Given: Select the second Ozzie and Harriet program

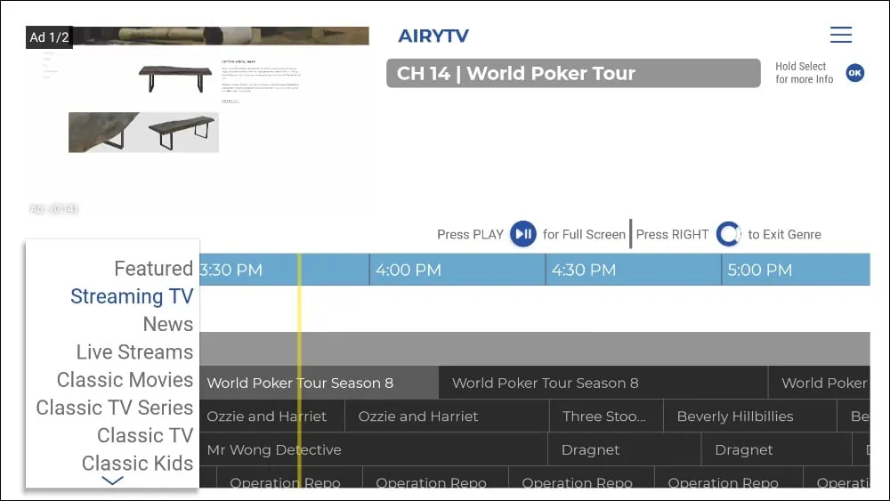Looking at the screenshot, I should click(448, 416).
